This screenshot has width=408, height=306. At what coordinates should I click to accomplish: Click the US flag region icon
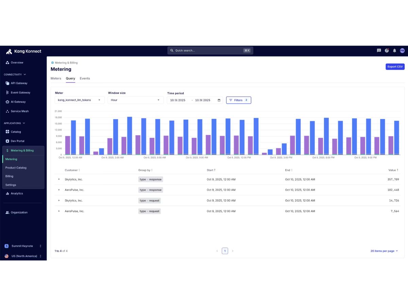point(6,256)
